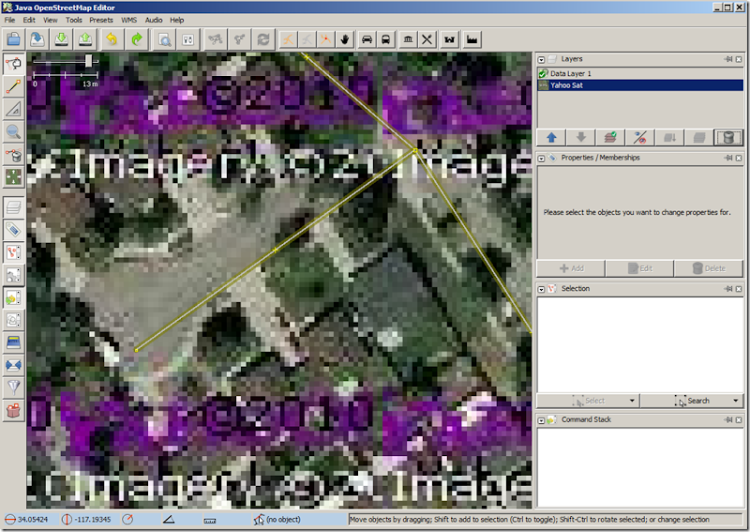This screenshot has height=532, width=750.
Task: Choose the factory preset icon
Action: pos(472,39)
